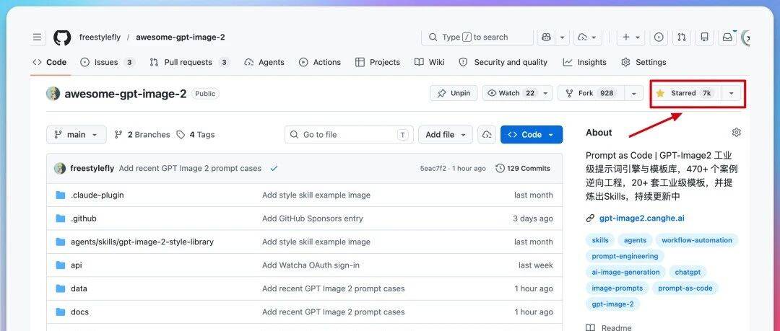This screenshot has height=331, width=780.
Task: Click the Go to file field
Action: pyautogui.click(x=349, y=135)
